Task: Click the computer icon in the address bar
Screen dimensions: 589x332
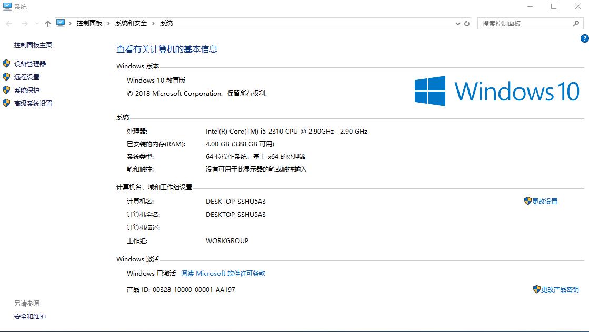Action: coord(61,23)
